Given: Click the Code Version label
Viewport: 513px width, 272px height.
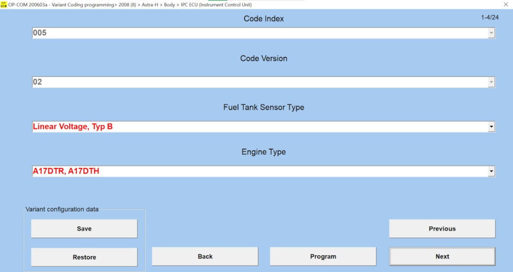Looking at the screenshot, I should [263, 59].
